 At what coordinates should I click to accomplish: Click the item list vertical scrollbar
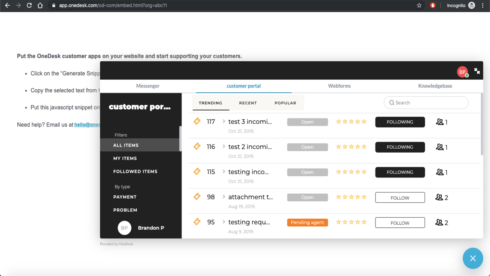(x=482, y=124)
